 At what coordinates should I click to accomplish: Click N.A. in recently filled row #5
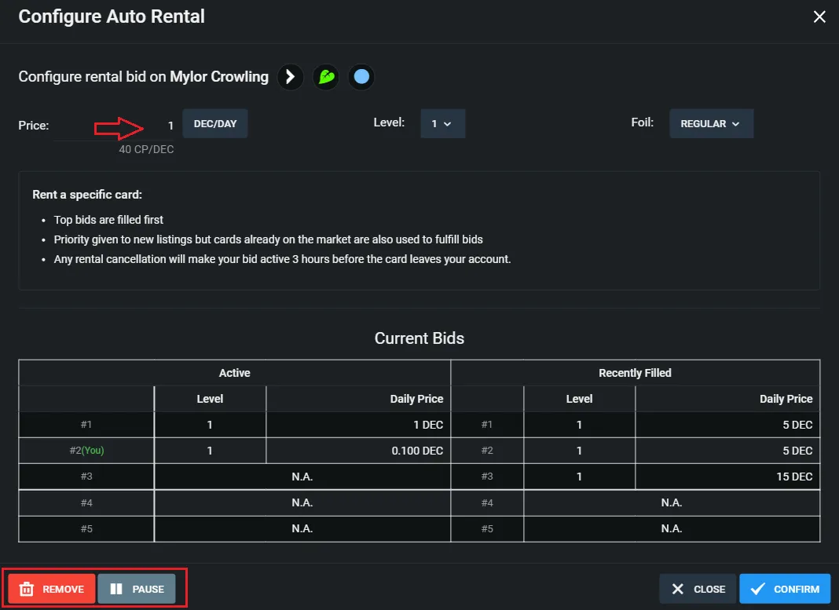tap(672, 528)
